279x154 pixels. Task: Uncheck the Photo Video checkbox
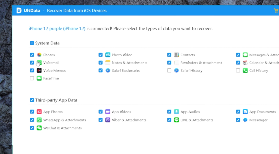pyautogui.click(x=101, y=55)
